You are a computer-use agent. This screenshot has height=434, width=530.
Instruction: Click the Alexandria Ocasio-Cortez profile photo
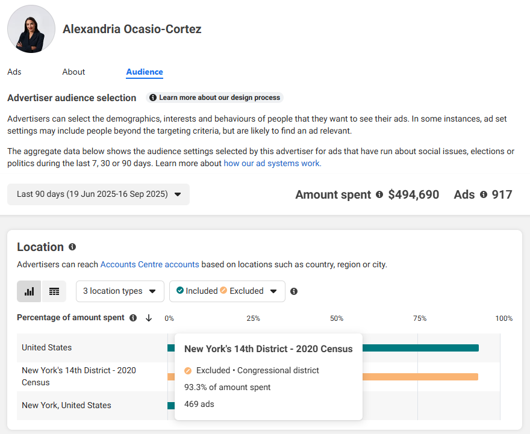31,29
